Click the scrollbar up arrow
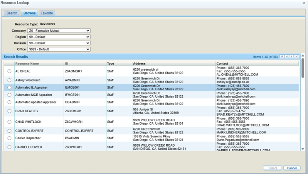 tap(303, 56)
